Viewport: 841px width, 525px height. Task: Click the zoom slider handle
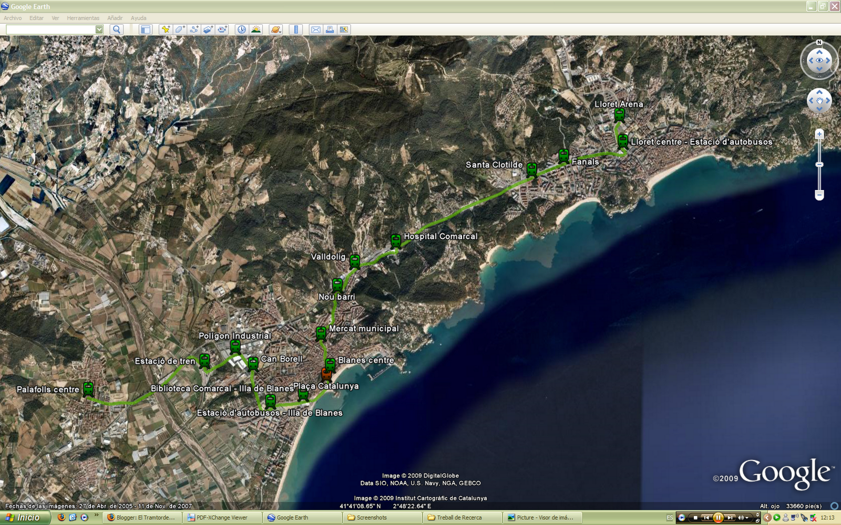tap(819, 164)
